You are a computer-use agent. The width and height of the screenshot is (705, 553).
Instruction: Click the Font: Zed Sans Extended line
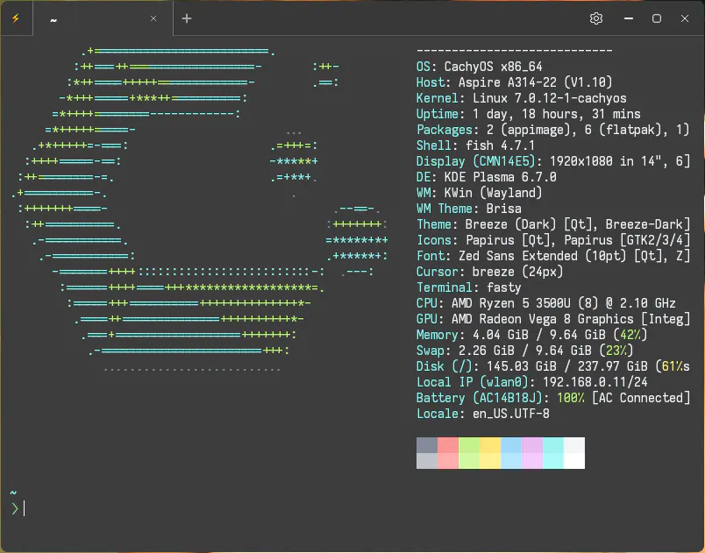pyautogui.click(x=553, y=256)
